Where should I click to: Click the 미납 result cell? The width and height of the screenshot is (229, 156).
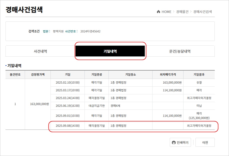pyautogui.click(x=199, y=106)
